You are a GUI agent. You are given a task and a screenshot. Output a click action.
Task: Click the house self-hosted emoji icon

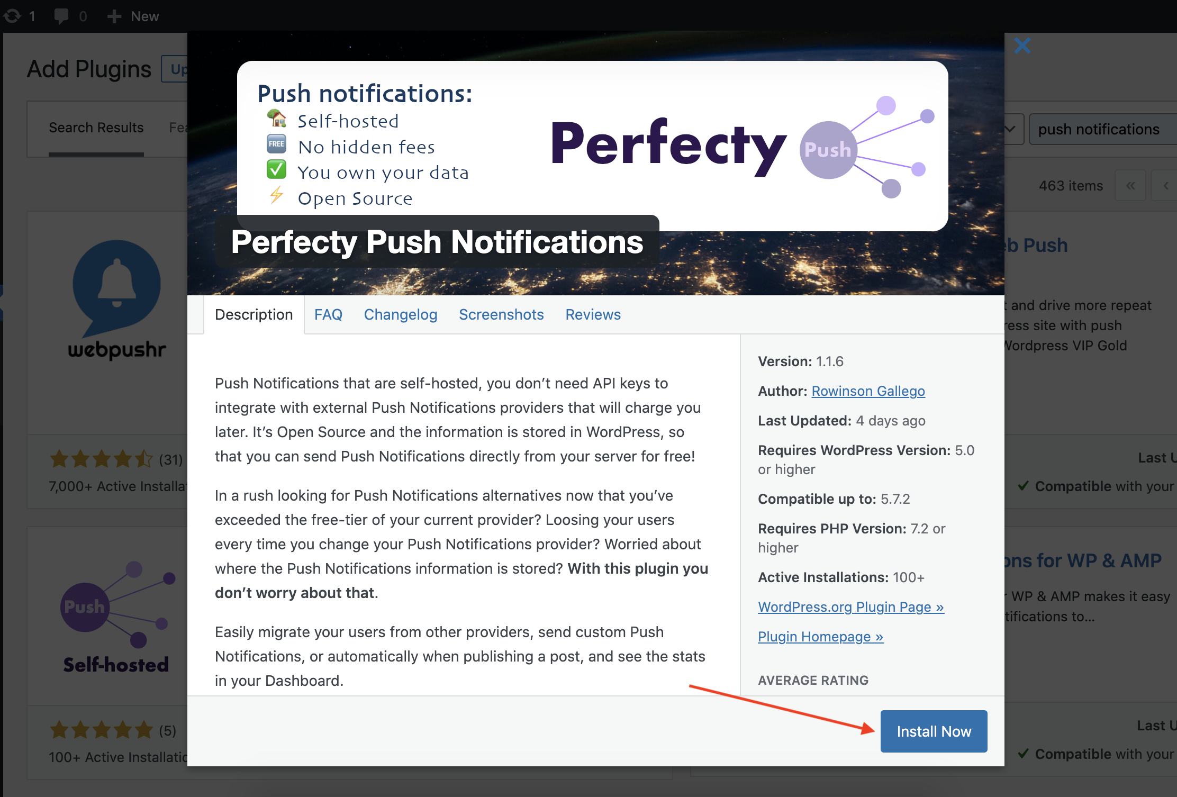click(277, 119)
